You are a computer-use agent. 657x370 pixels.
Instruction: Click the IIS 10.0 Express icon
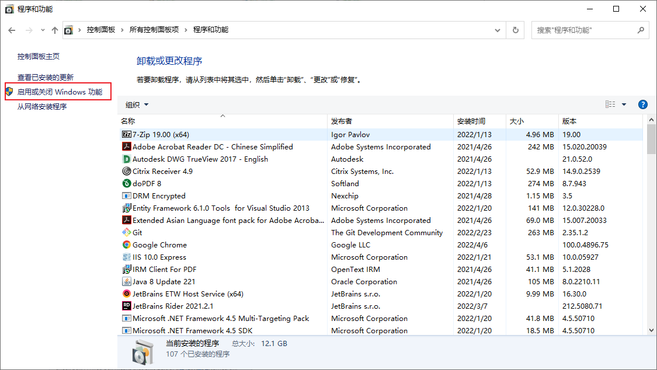(127, 257)
